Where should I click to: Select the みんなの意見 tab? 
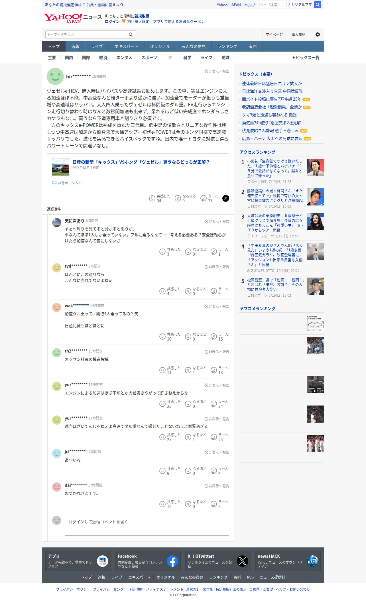194,46
